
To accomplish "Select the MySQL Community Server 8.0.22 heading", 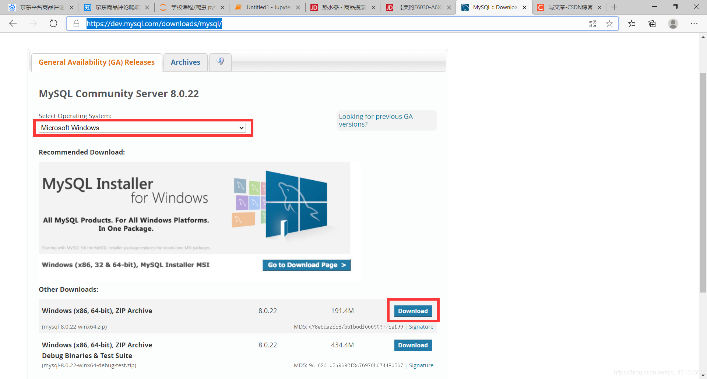I will (x=119, y=93).
